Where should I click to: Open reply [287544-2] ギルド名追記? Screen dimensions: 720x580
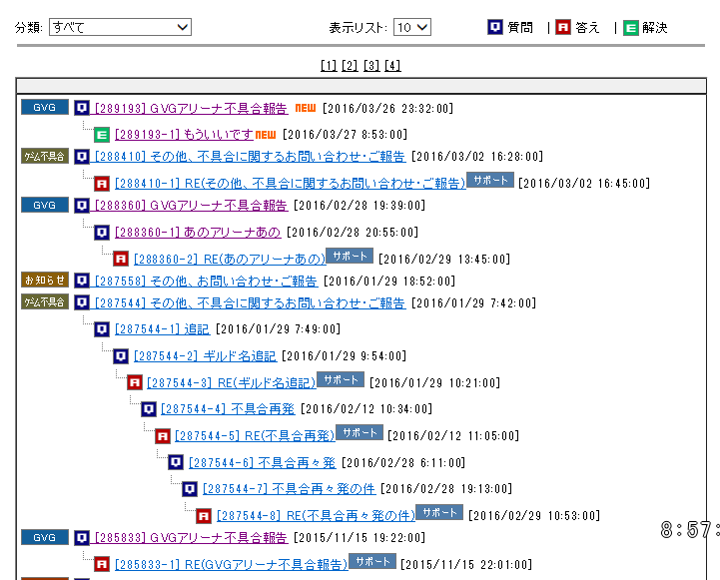click(206, 356)
